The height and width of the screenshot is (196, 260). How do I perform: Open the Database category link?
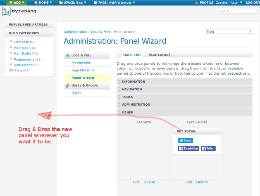(21, 42)
